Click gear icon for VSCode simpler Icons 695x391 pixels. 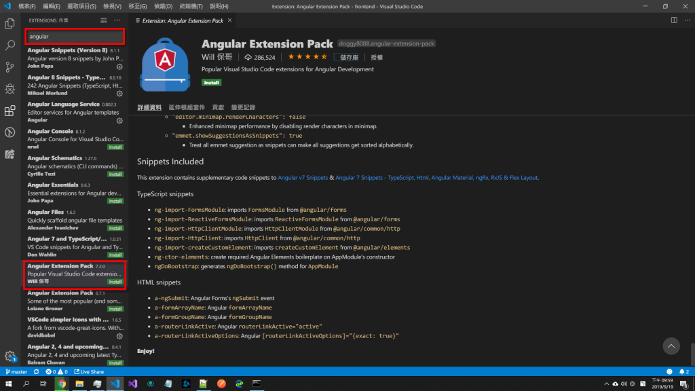pyautogui.click(x=119, y=336)
